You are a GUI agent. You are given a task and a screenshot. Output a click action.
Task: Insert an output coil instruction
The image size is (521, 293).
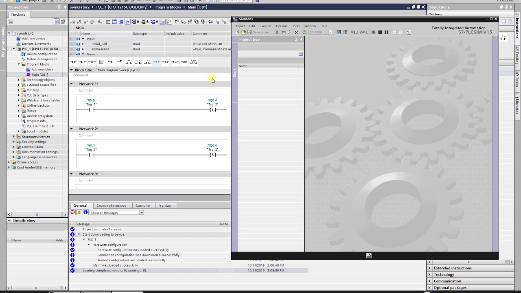pyautogui.click(x=92, y=62)
